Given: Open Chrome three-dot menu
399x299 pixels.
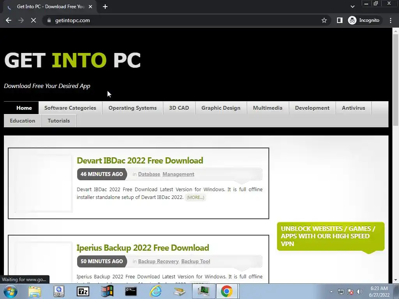Looking at the screenshot, I should [390, 20].
